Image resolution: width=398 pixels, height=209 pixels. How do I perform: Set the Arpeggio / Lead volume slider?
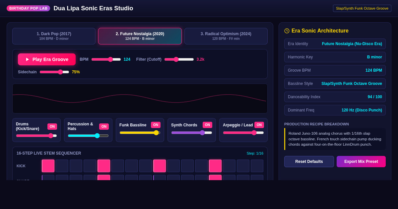coord(243,132)
